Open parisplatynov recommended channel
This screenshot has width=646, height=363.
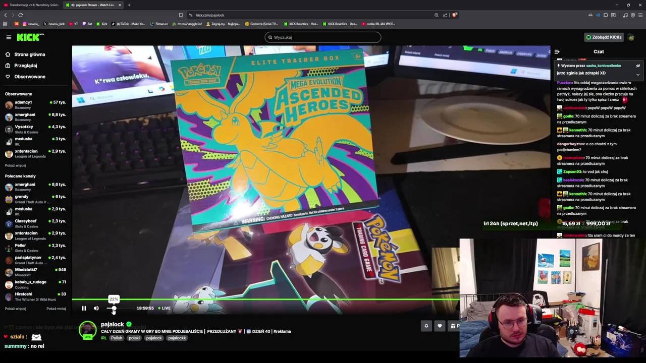[35, 260]
